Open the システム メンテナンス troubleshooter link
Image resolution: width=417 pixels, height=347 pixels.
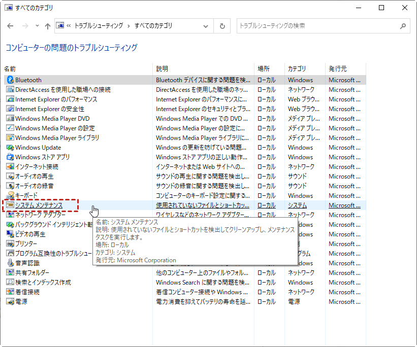tap(39, 205)
